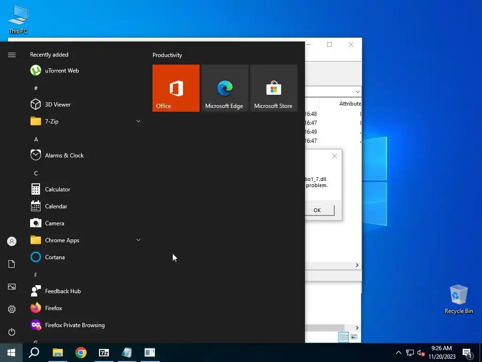
Task: Open Pictures from Start sidebar
Action: pos(12,287)
